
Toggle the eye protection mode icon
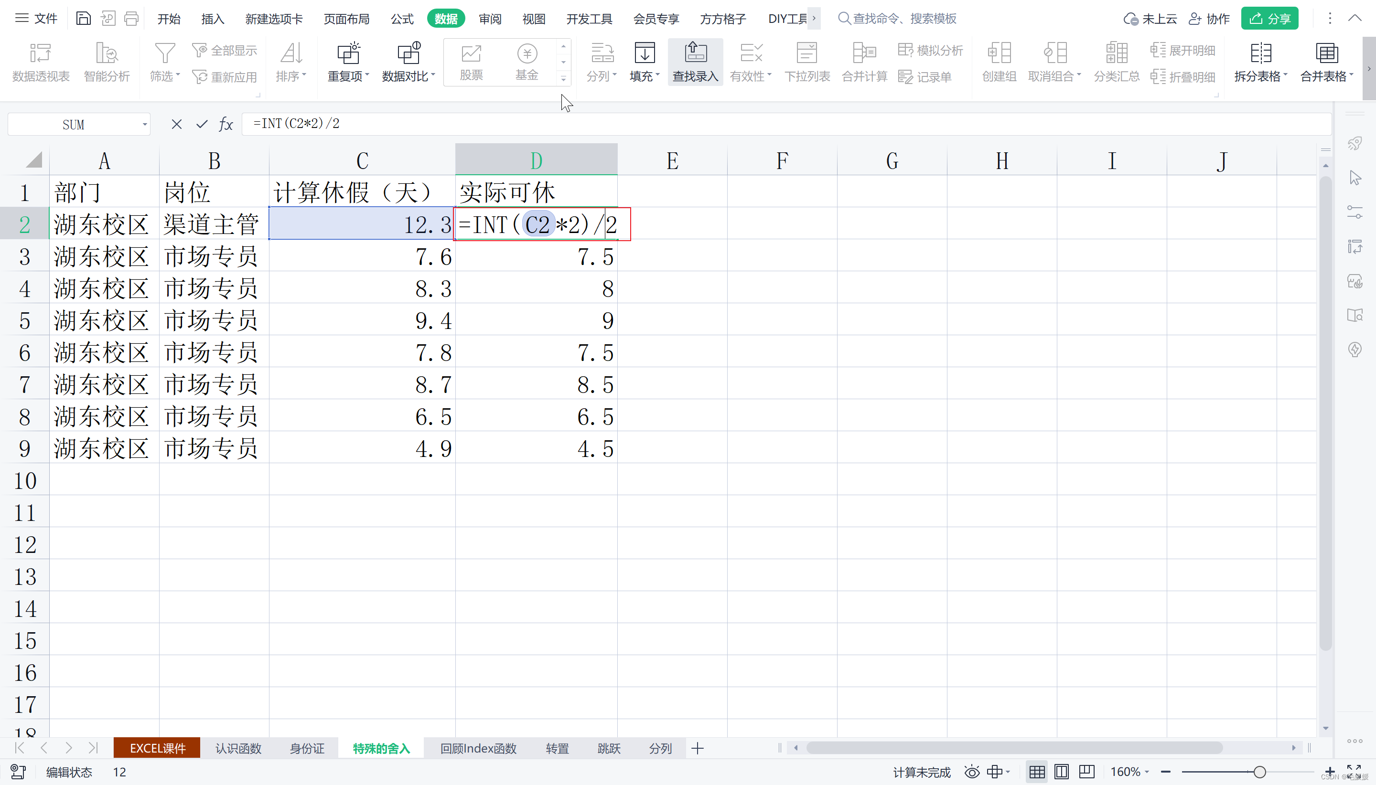971,772
